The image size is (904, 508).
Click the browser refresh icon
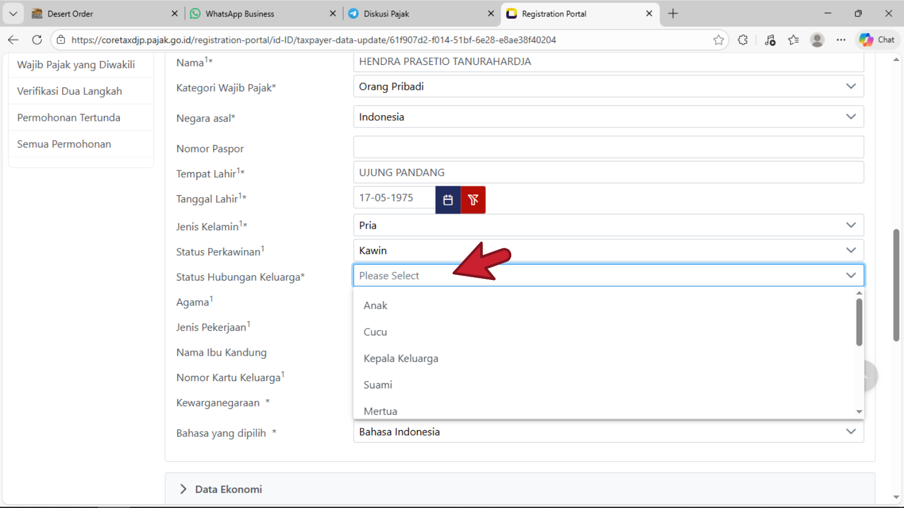click(x=37, y=40)
